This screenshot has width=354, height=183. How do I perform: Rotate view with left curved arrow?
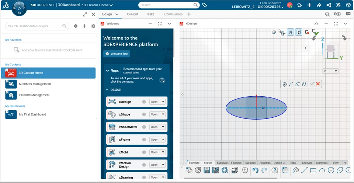(x=314, y=38)
